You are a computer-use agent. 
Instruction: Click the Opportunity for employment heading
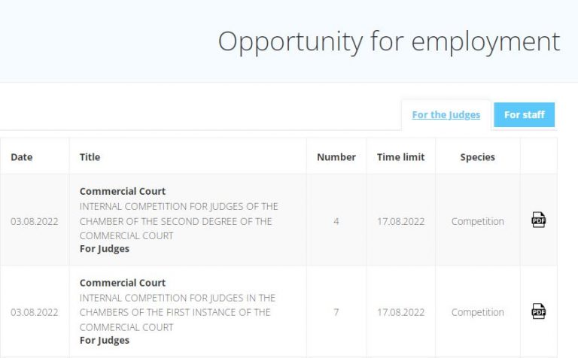[389, 41]
